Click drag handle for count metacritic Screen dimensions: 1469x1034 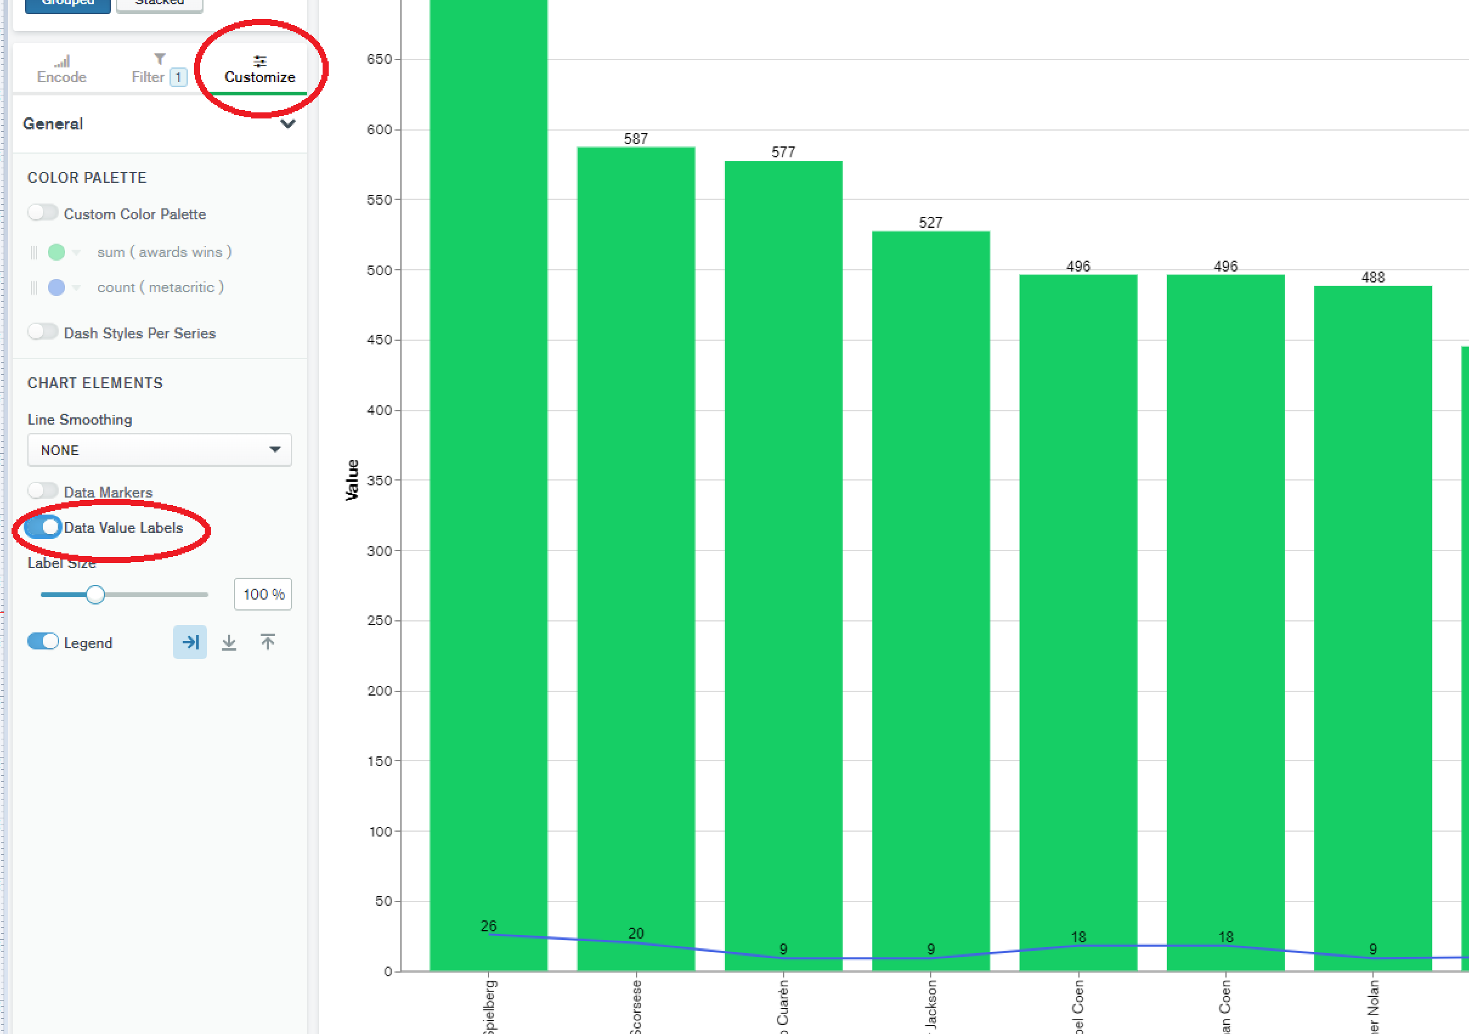34,288
